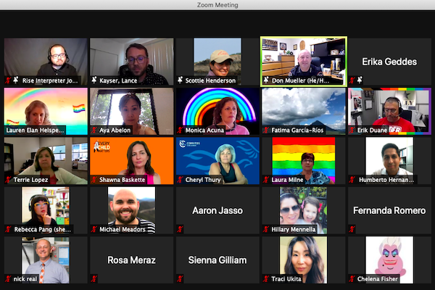Click the muted mic icon beside Erik Duane
Viewport: 435px width, 290px height.
[x=352, y=130]
